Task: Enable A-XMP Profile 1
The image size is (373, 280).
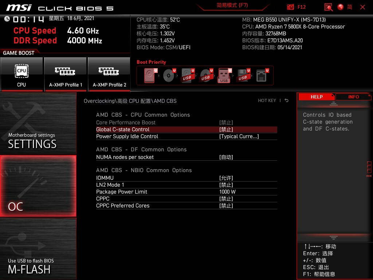Action: [x=66, y=74]
